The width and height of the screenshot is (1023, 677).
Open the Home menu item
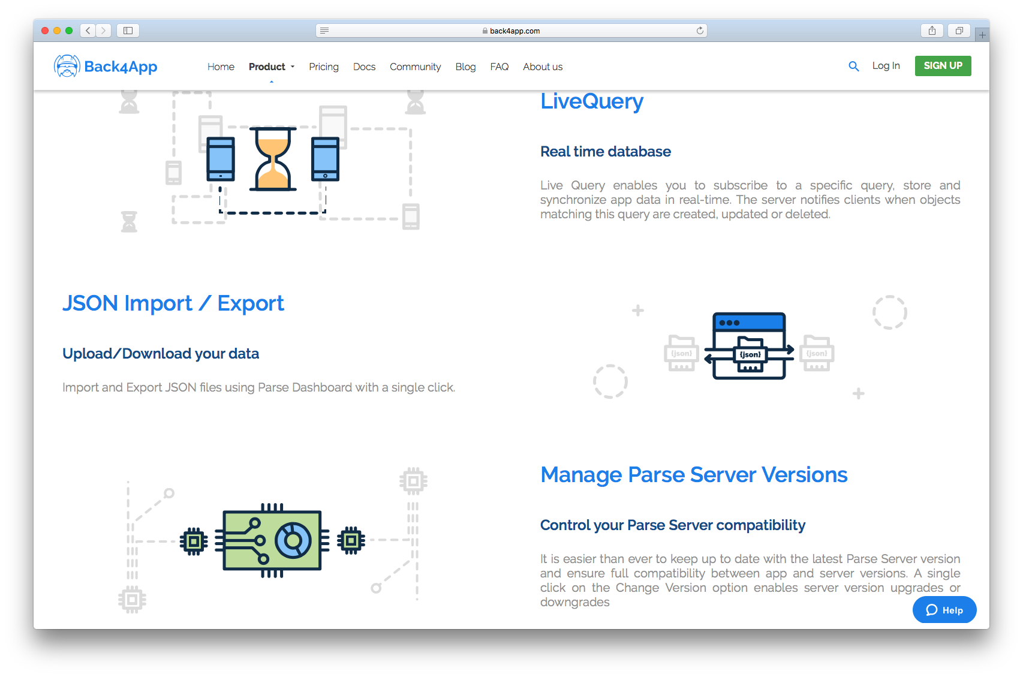tap(221, 67)
